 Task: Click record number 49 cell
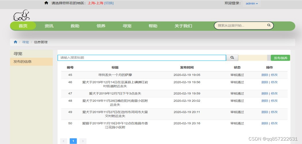click(70, 112)
